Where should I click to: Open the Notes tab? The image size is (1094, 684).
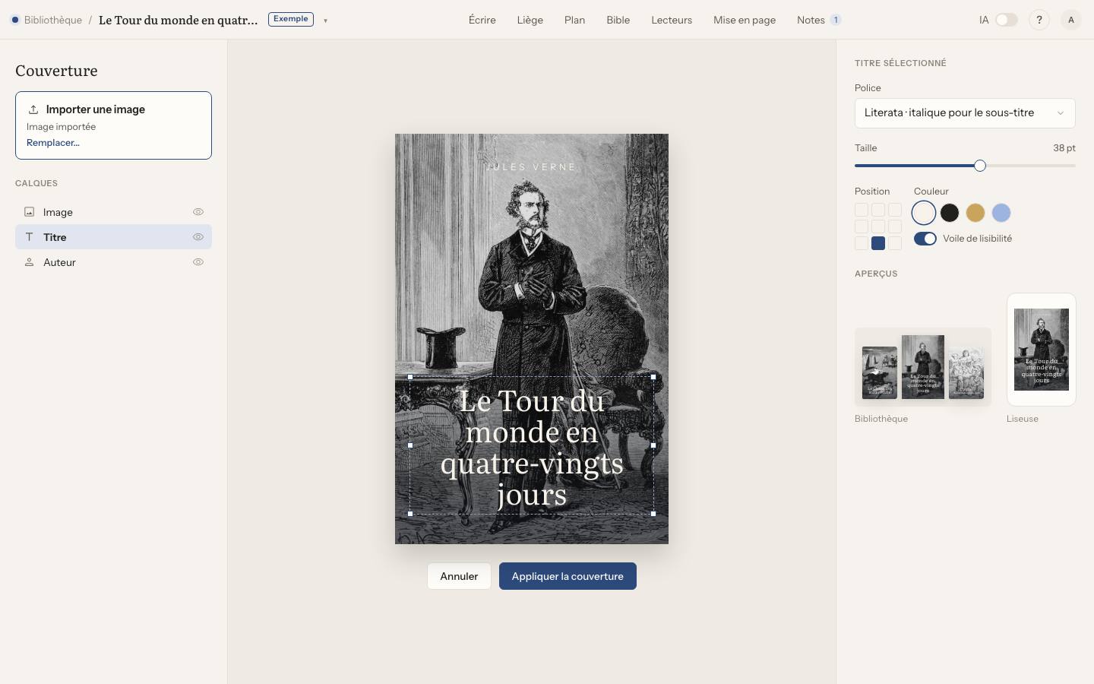click(819, 20)
